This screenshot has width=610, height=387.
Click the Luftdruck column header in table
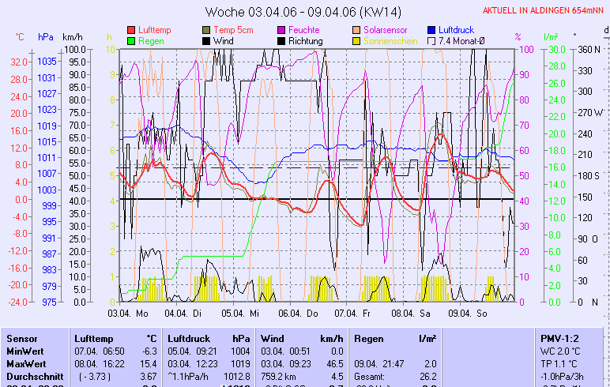(x=188, y=338)
